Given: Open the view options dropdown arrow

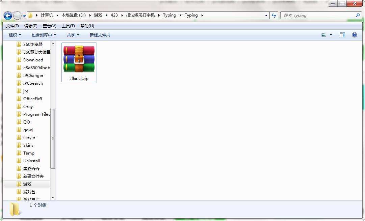Looking at the screenshot, I should point(331,35).
